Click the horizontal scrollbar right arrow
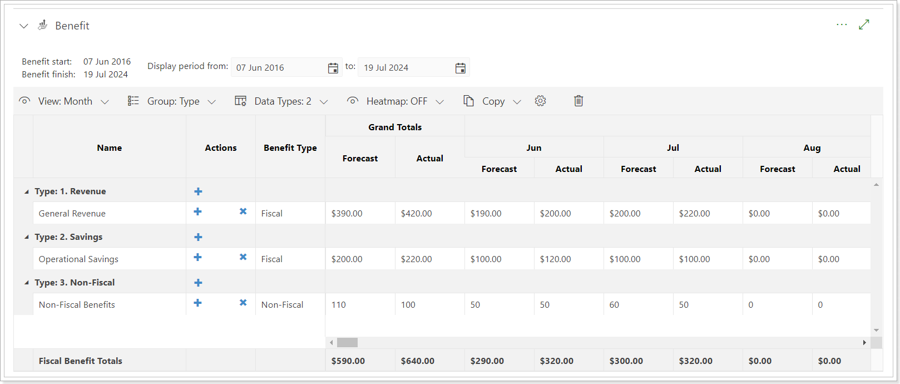The height and width of the screenshot is (384, 900). [864, 342]
